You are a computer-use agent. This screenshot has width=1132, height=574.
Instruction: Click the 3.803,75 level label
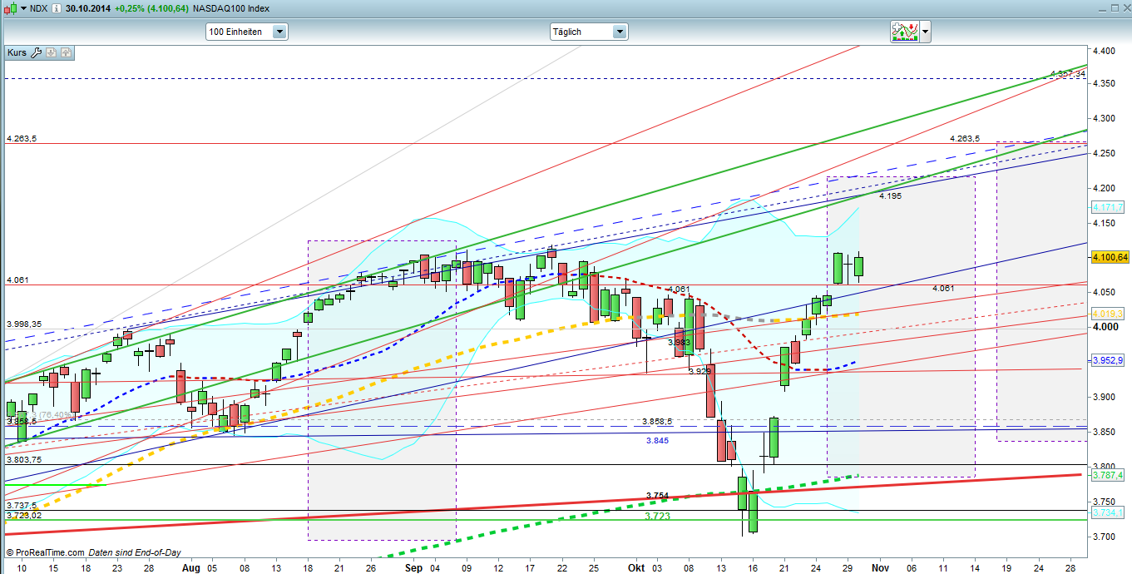[x=22, y=459]
